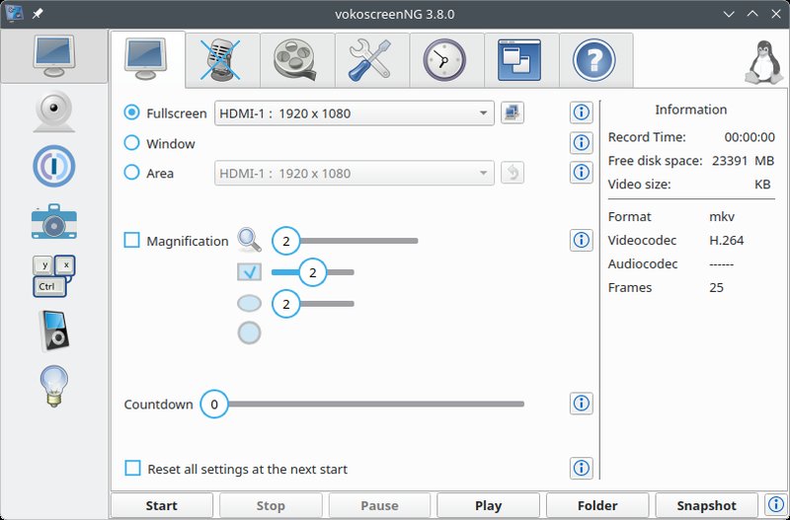Click the Countdown slider handle
This screenshot has height=520, width=790.
(214, 404)
